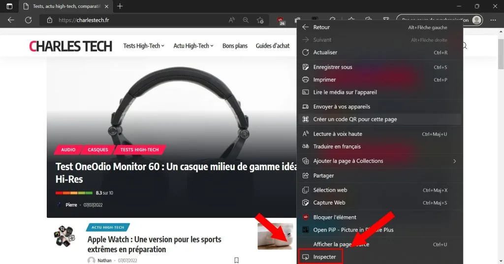Choose Envoyer à vos appareils

379,107
